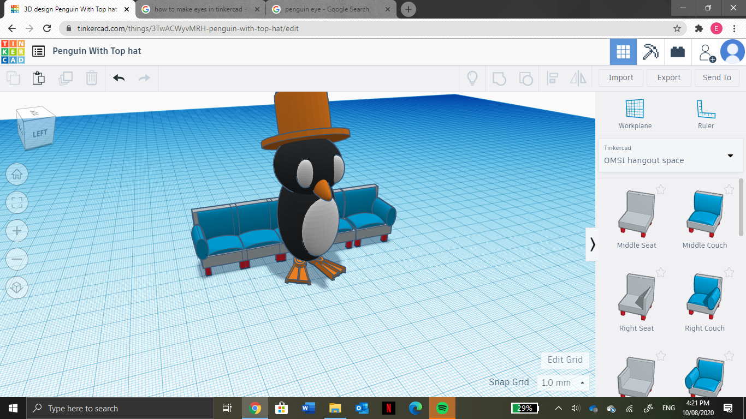Click the Import button
The width and height of the screenshot is (746, 419).
tap(621, 77)
